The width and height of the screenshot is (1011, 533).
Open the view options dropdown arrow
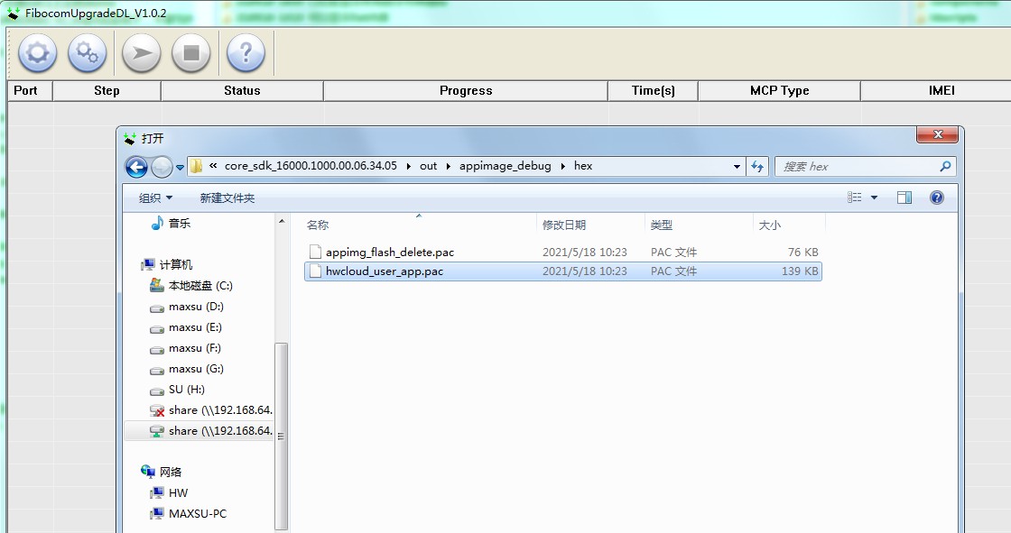pyautogui.click(x=875, y=198)
